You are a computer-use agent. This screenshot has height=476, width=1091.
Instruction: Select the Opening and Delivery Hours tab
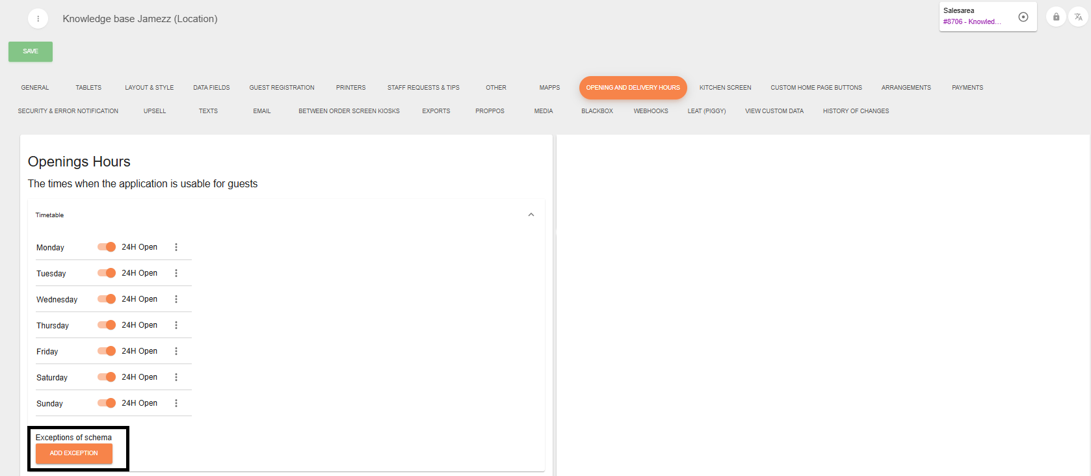pos(633,88)
